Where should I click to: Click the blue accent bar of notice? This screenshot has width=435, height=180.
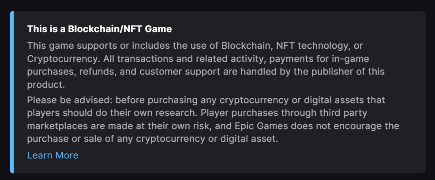(11, 92)
